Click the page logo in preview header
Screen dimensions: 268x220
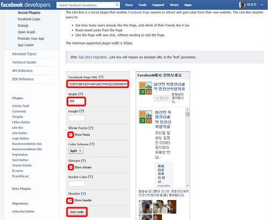coord(145,89)
